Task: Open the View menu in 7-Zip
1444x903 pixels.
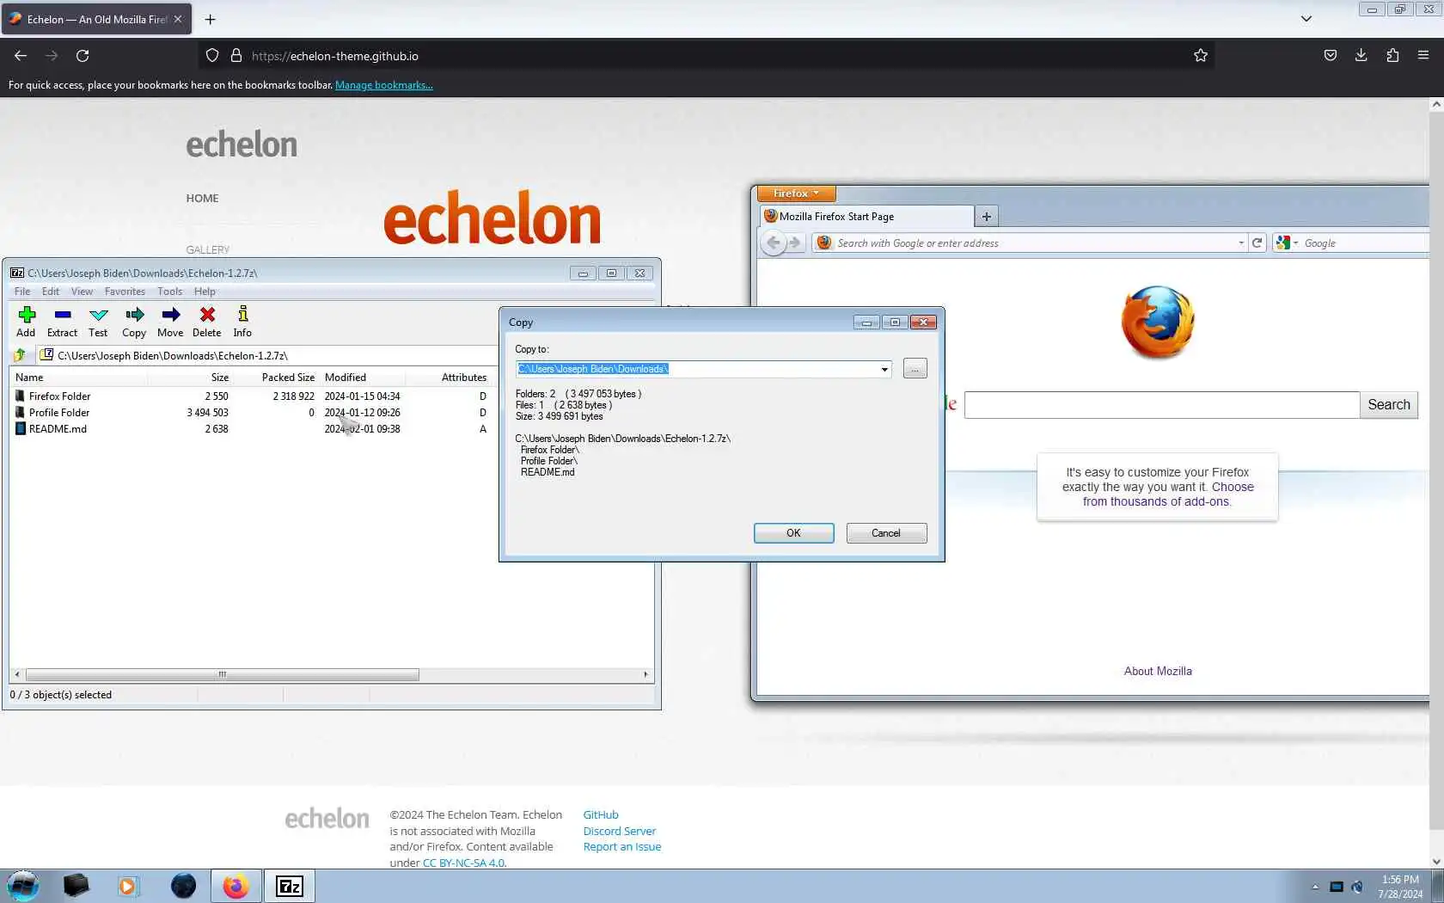Action: coord(82,292)
